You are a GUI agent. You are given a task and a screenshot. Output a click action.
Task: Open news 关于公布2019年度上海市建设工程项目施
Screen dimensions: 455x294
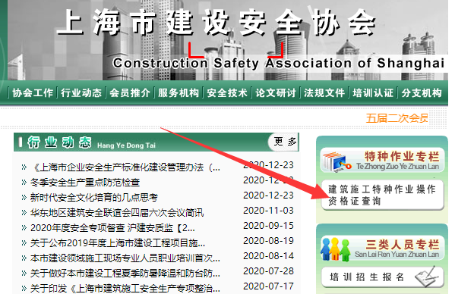tap(118, 243)
